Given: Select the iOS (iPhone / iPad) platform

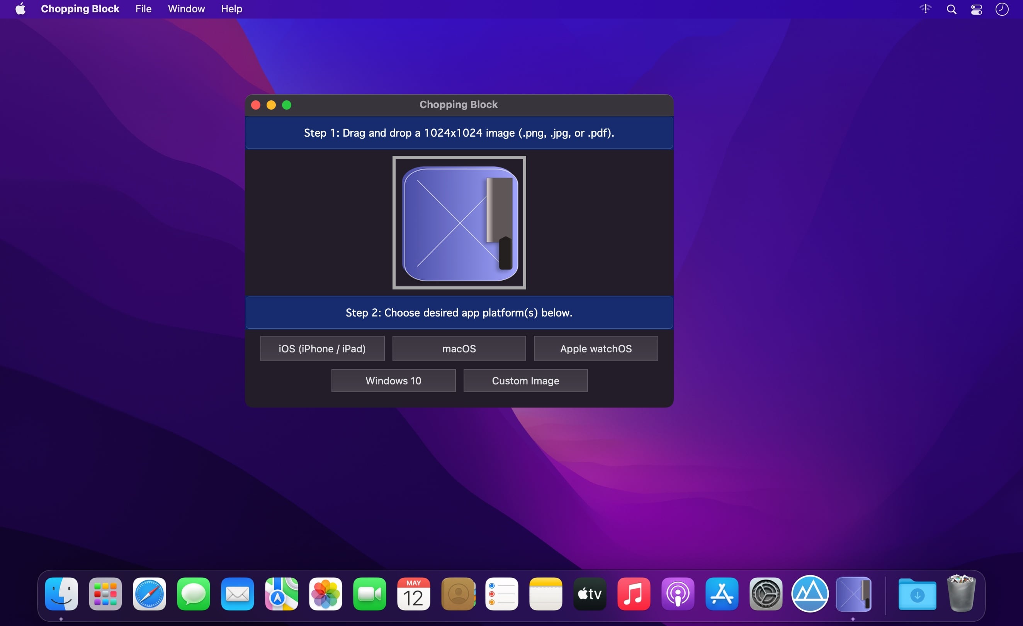Looking at the screenshot, I should (x=322, y=349).
